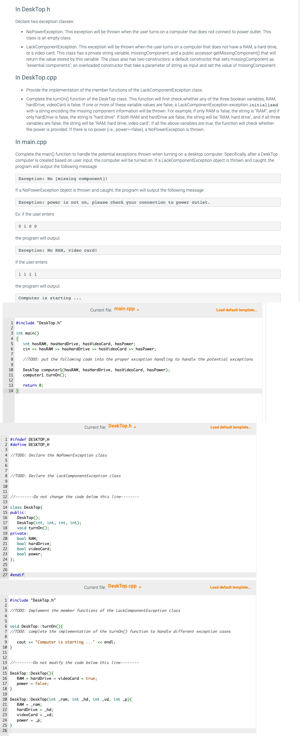Image resolution: width=300 pixels, height=736 pixels.
Task: Click the 'bool hardDrive;' line
Action: click(34, 544)
